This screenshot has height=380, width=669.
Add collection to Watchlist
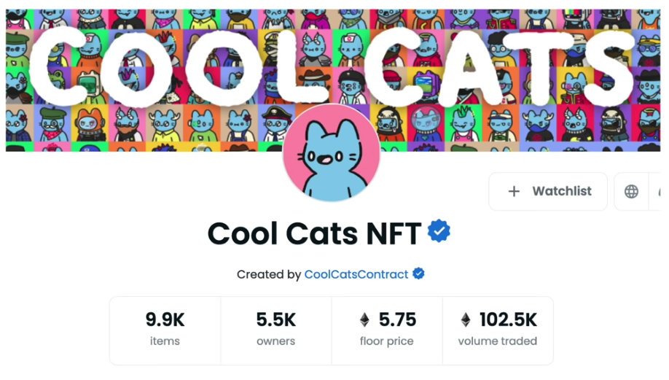[548, 191]
